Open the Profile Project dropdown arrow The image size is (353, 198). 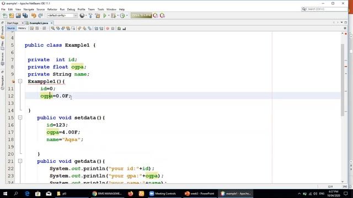pos(127,15)
